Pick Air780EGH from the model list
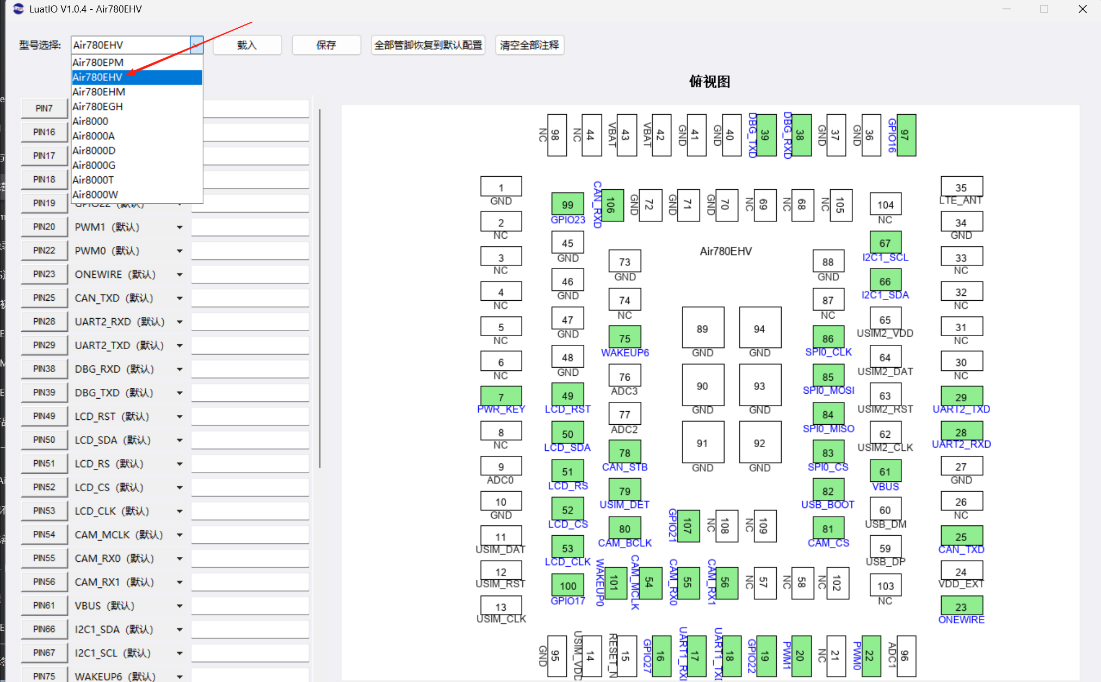The height and width of the screenshot is (682, 1101). [x=137, y=107]
